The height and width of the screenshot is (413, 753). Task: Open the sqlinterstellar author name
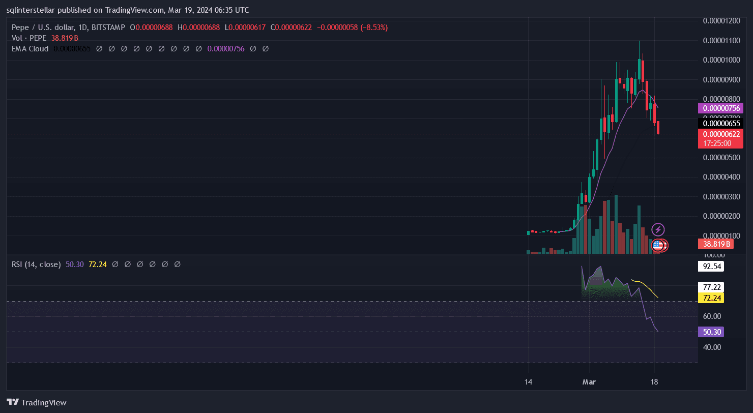point(34,10)
